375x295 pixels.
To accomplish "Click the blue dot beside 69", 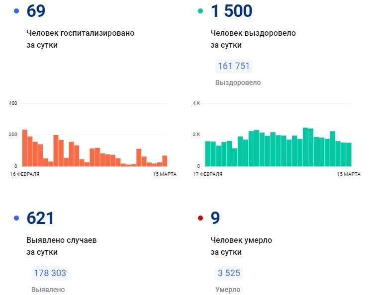I will click(x=16, y=11).
